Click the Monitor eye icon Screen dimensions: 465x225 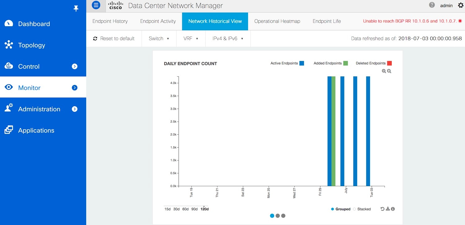[8, 87]
